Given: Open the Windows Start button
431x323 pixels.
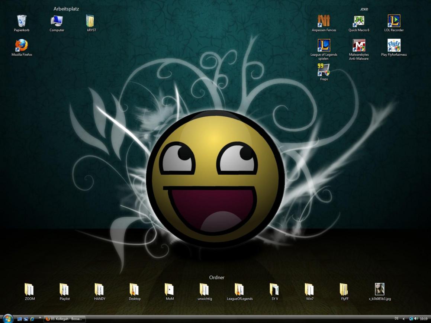Looking at the screenshot, I should coord(8,319).
